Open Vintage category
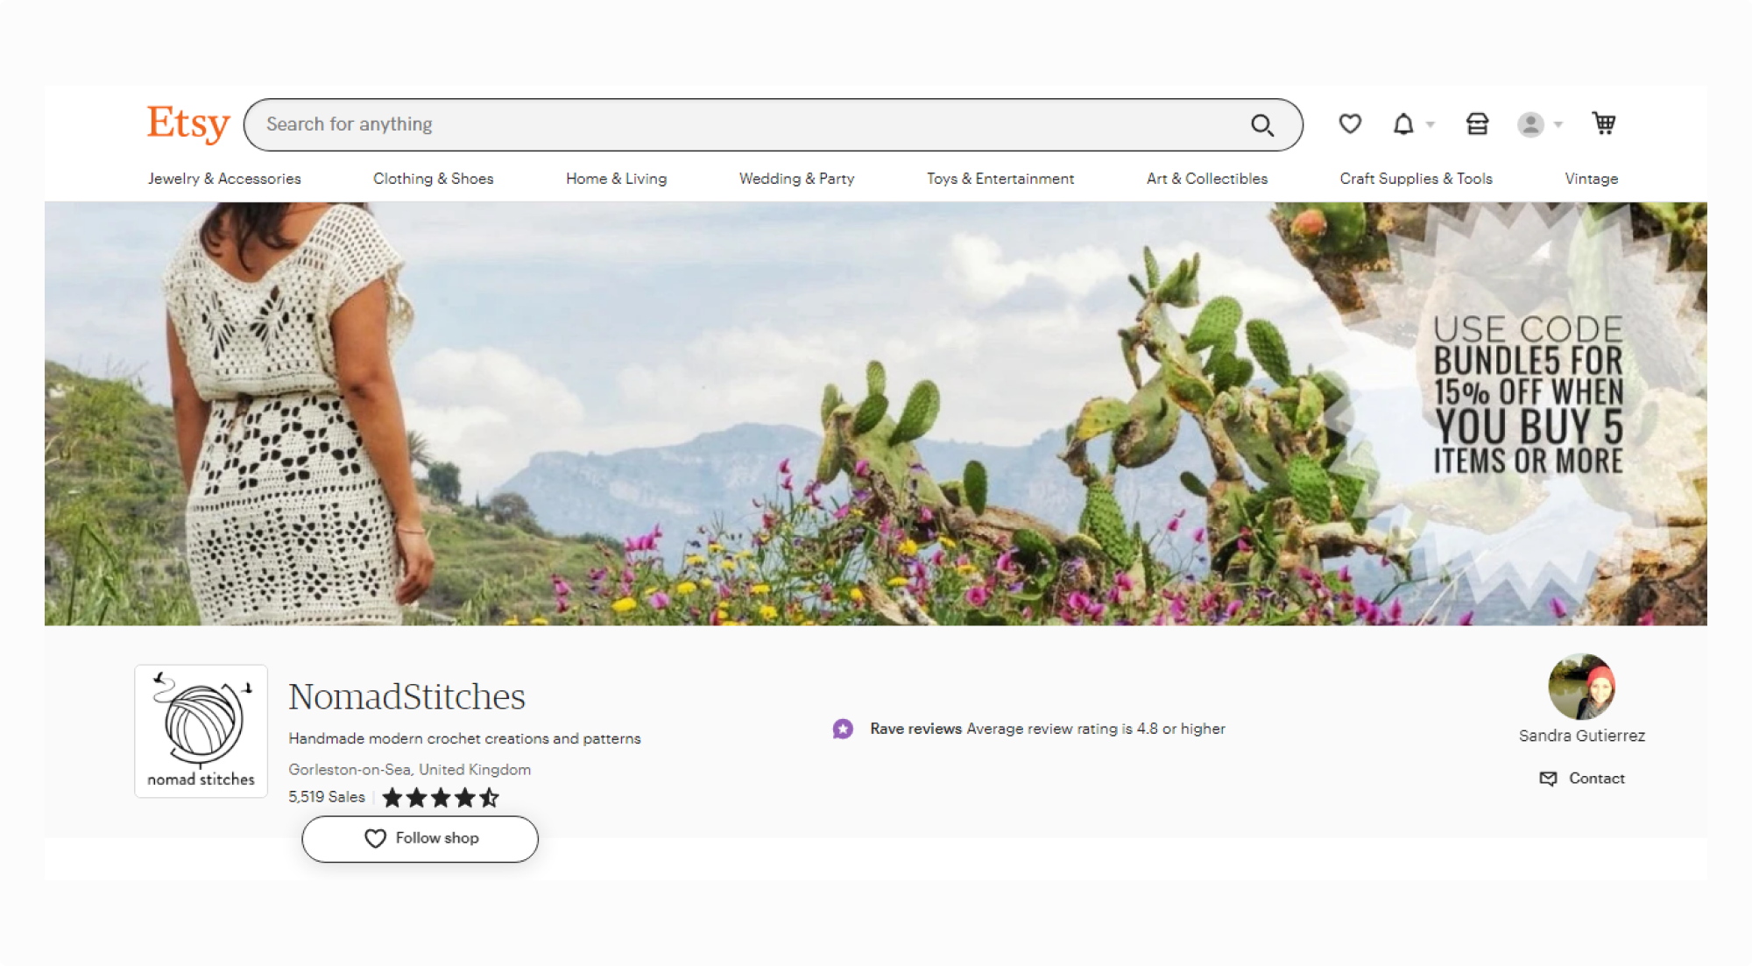 (x=1592, y=179)
